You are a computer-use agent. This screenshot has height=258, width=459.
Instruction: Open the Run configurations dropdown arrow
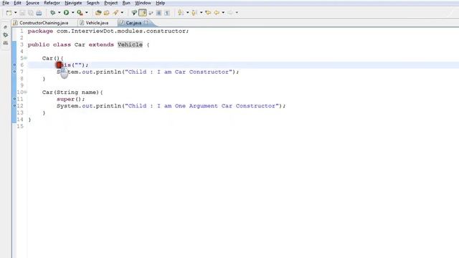tap(73, 13)
